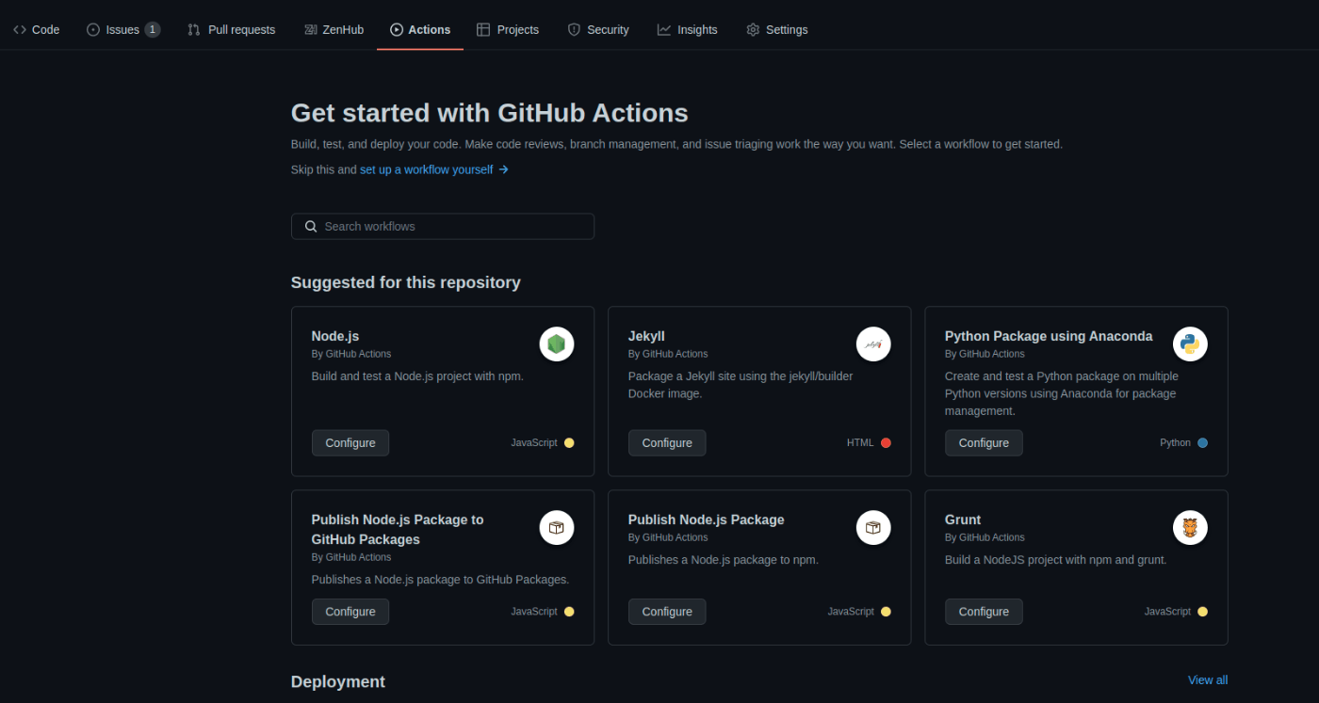Open the ZenHub tab
The image size is (1319, 703).
(x=334, y=29)
